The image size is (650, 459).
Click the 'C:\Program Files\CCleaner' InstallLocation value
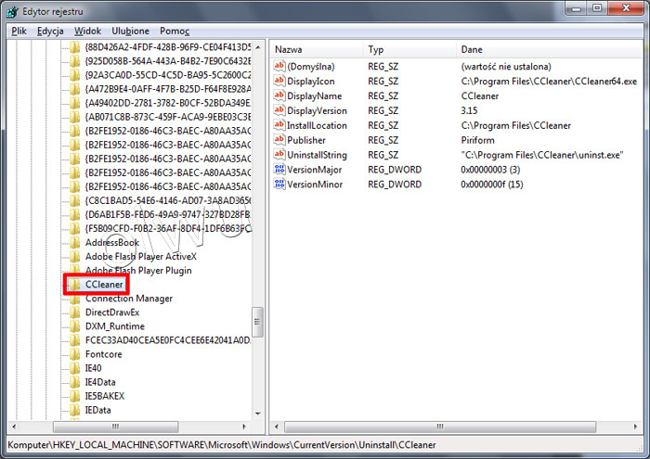516,125
